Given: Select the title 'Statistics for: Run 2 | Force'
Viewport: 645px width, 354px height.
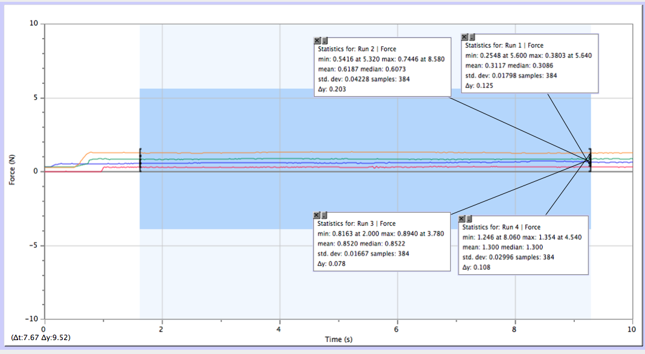Looking at the screenshot, I should [x=356, y=49].
